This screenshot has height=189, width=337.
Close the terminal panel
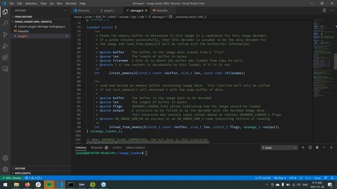pos(331,148)
